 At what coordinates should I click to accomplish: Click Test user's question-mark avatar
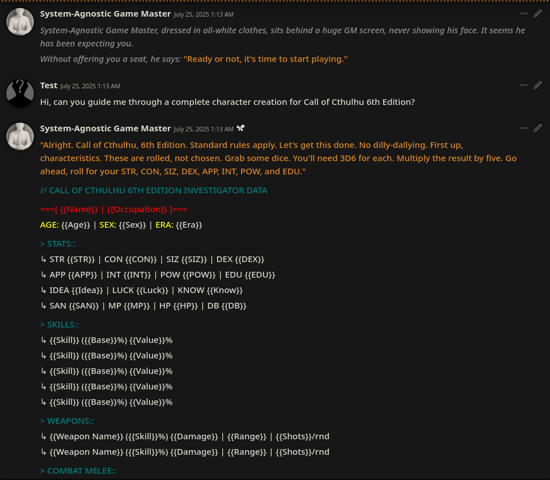pos(20,93)
